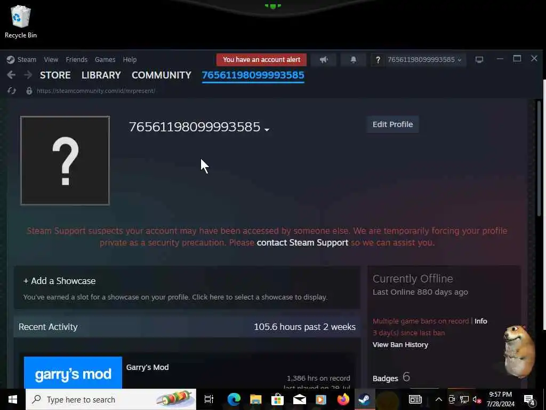Viewport: 546px width, 410px height.
Task: Go forward with the right arrow
Action: click(28, 75)
